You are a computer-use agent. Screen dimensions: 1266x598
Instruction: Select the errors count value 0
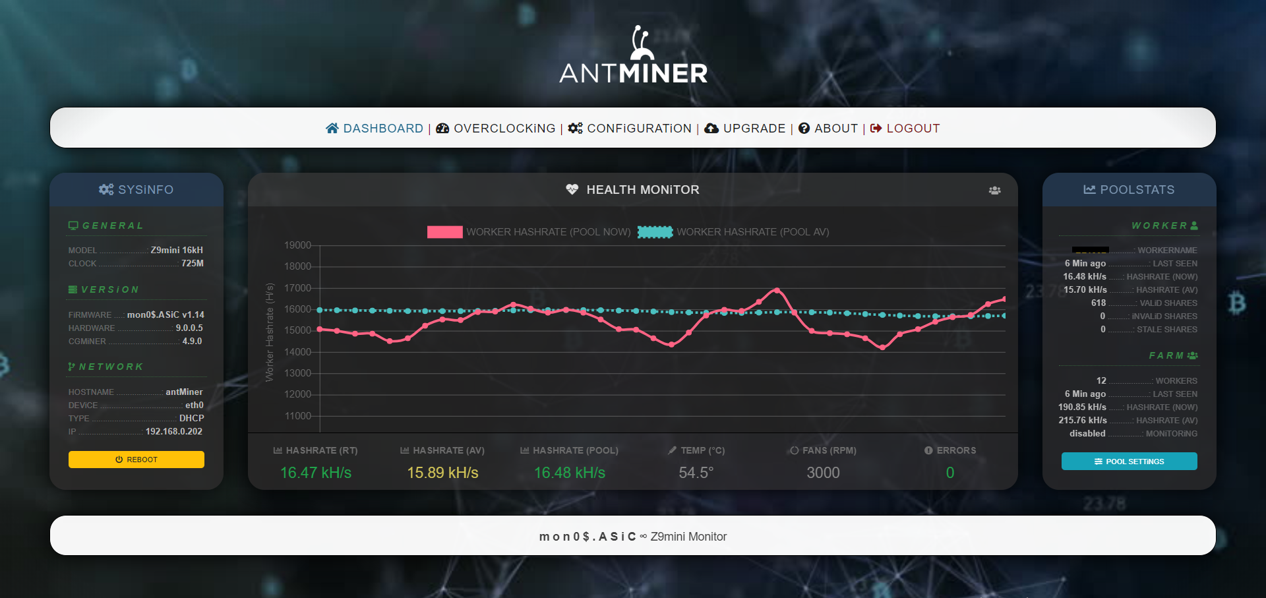[950, 473]
